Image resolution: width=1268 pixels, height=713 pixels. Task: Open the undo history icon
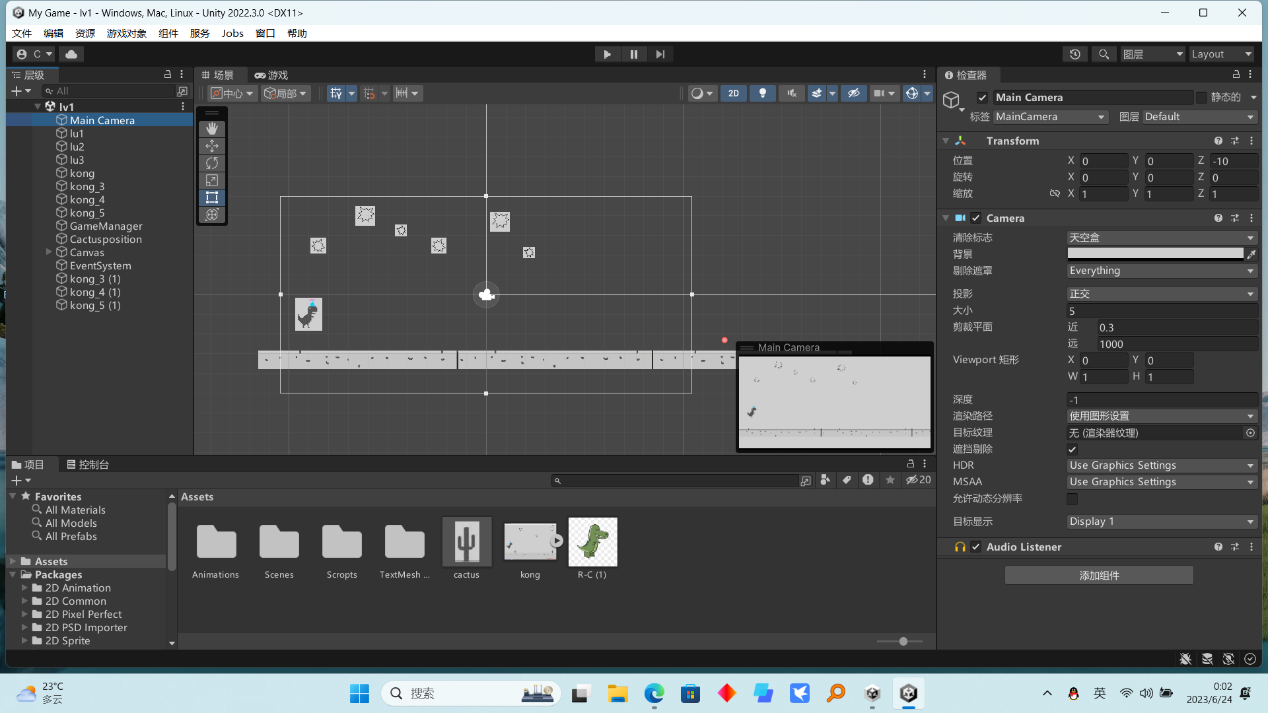click(x=1074, y=54)
